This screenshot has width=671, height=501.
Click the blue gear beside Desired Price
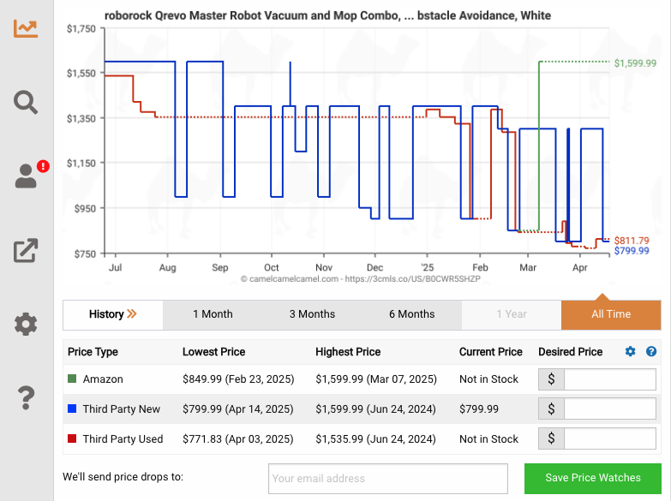click(x=631, y=352)
